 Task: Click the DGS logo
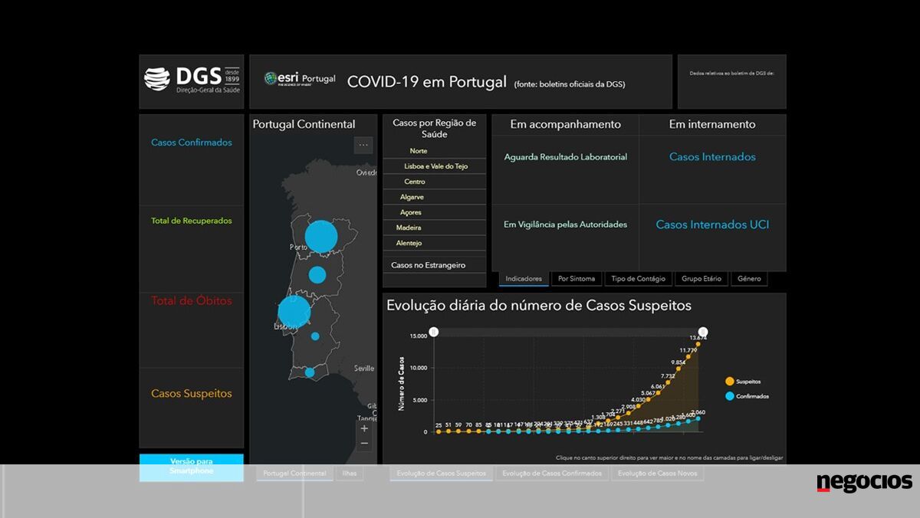pos(192,80)
